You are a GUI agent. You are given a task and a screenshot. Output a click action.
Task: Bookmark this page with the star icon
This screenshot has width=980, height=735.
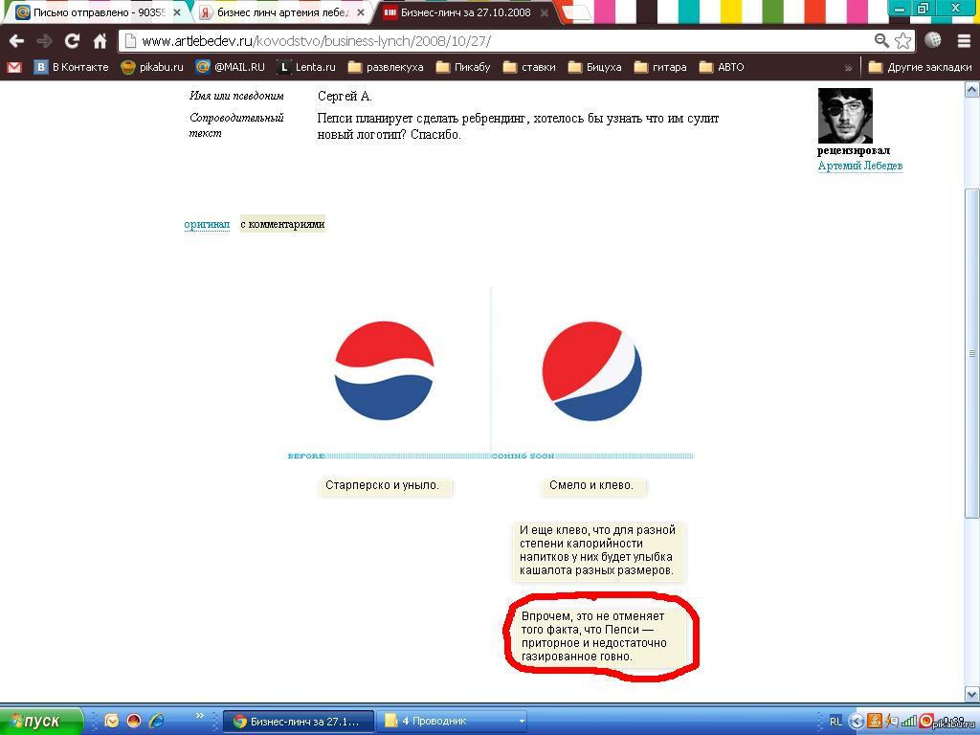point(902,41)
